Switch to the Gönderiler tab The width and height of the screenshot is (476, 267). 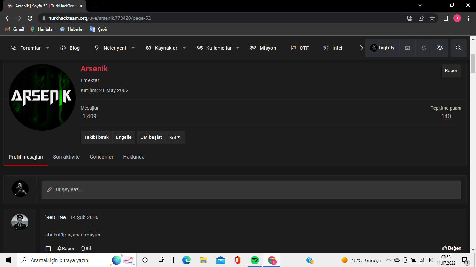(101, 157)
